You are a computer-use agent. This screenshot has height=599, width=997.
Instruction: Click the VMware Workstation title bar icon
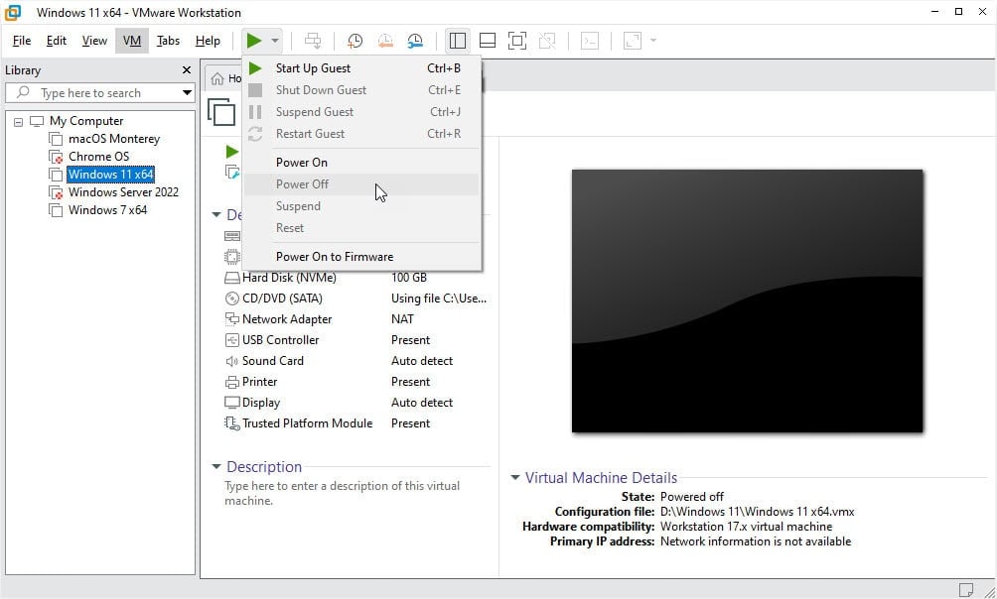point(13,12)
